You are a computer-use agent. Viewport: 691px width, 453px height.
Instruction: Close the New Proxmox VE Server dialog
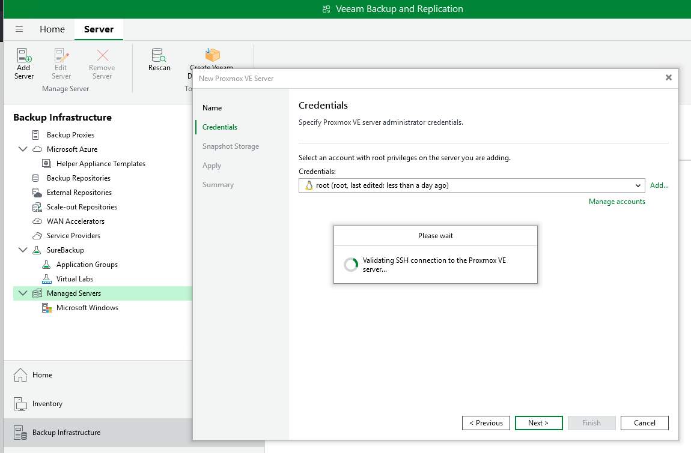tap(669, 77)
